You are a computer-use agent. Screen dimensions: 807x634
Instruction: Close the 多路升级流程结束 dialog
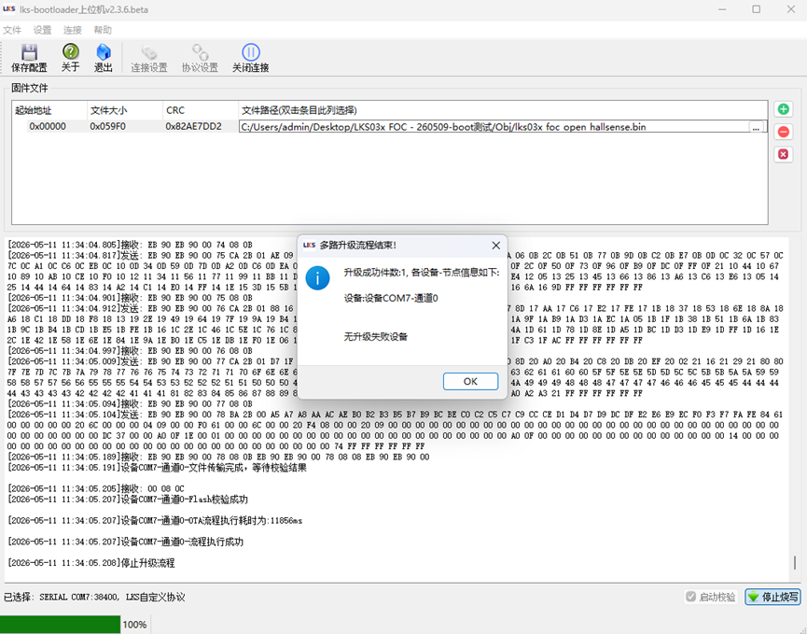coord(495,246)
